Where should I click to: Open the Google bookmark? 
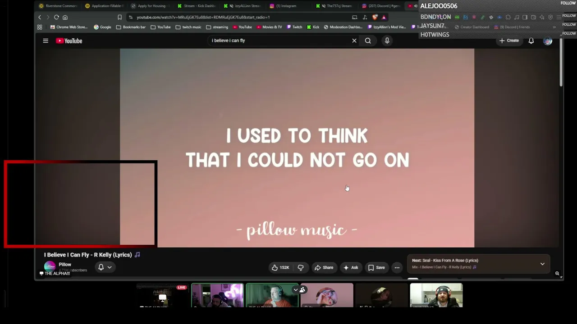click(x=102, y=27)
